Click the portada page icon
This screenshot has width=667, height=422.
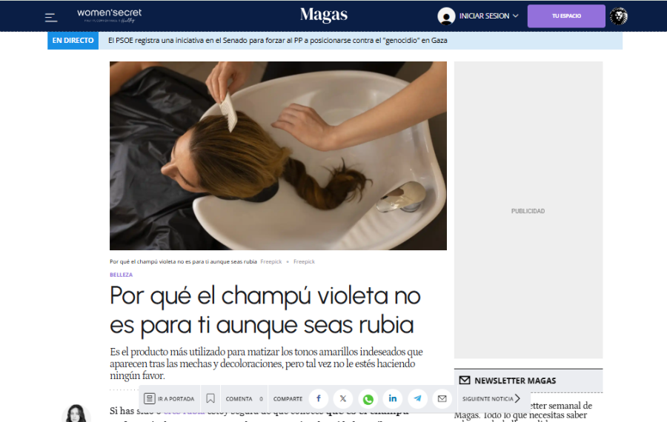coord(149,398)
